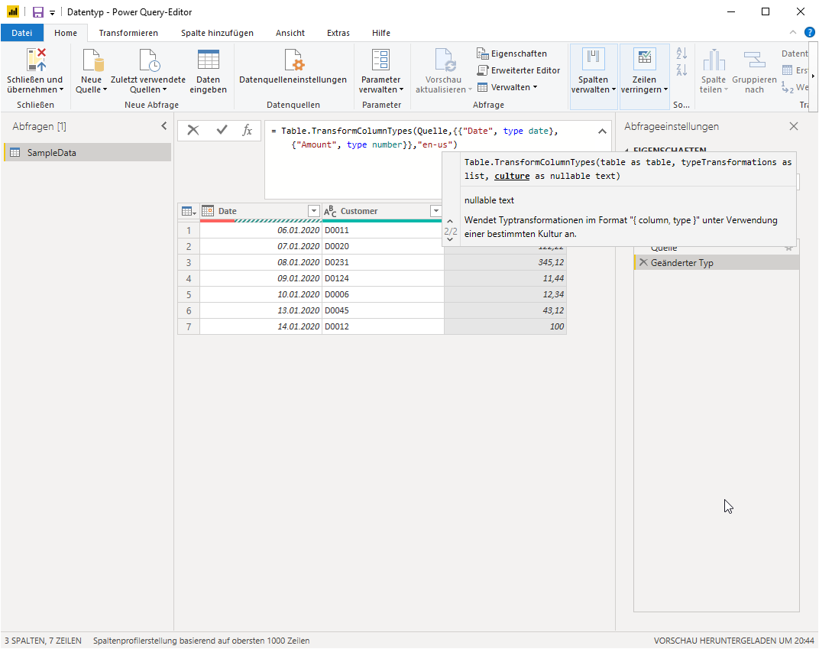Screen dimensions: 819x649
Task: Click Customer column header
Action: 383,210
